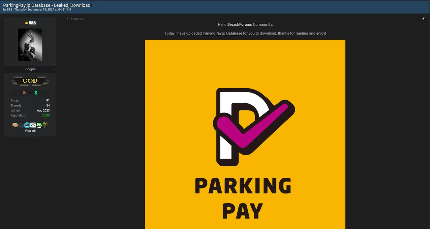Click the green S group badge
The width and height of the screenshot is (430, 229).
click(36, 93)
